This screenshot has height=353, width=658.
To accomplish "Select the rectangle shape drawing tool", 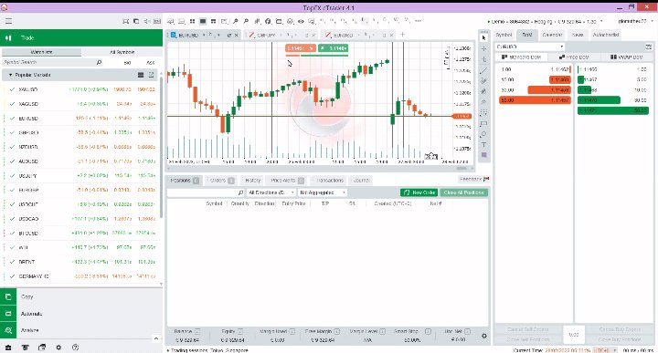I will 483,123.
